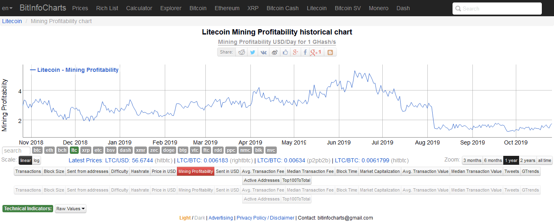Select the nmc coin tag

click(245, 150)
